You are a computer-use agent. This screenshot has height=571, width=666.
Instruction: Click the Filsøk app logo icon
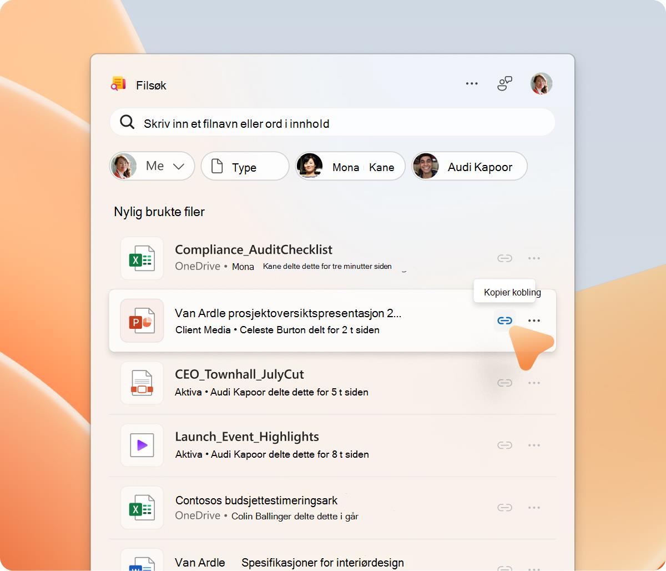118,84
